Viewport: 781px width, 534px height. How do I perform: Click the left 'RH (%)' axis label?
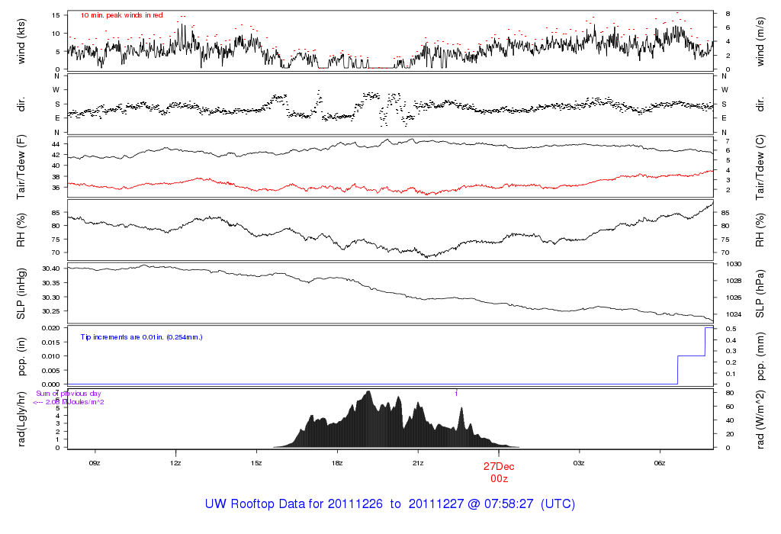point(21,230)
